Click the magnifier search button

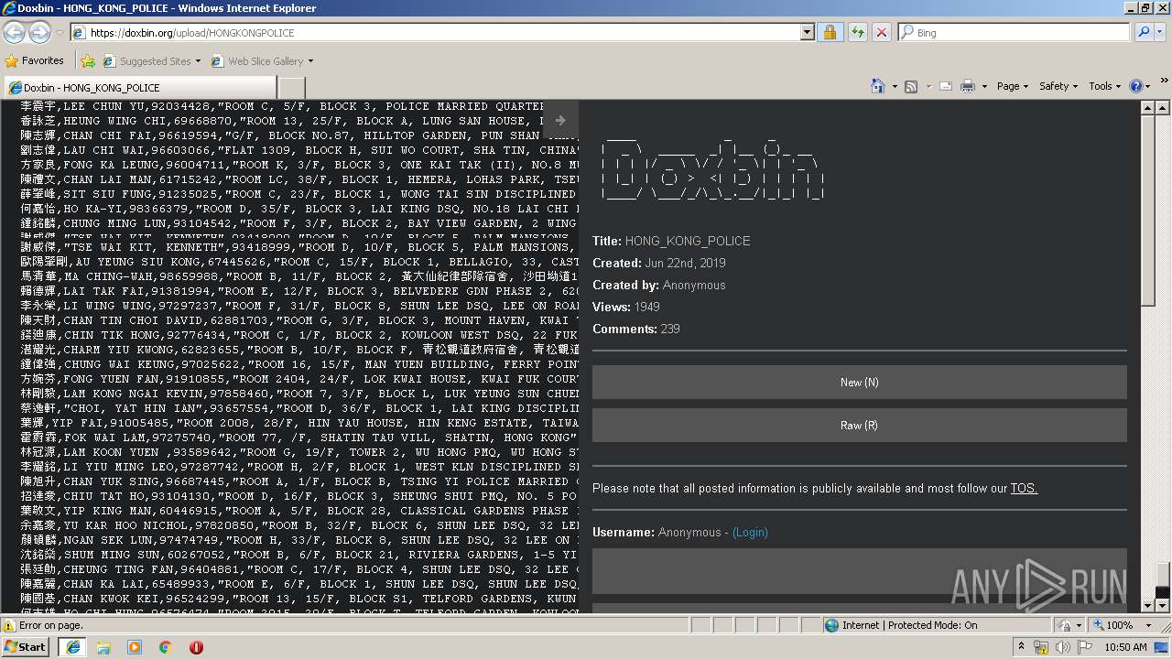pyautogui.click(x=1143, y=32)
